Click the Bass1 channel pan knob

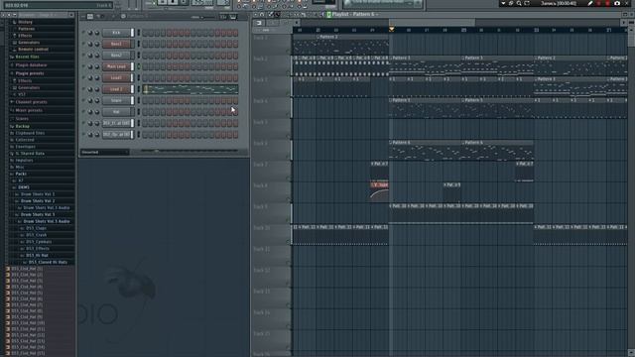90,44
